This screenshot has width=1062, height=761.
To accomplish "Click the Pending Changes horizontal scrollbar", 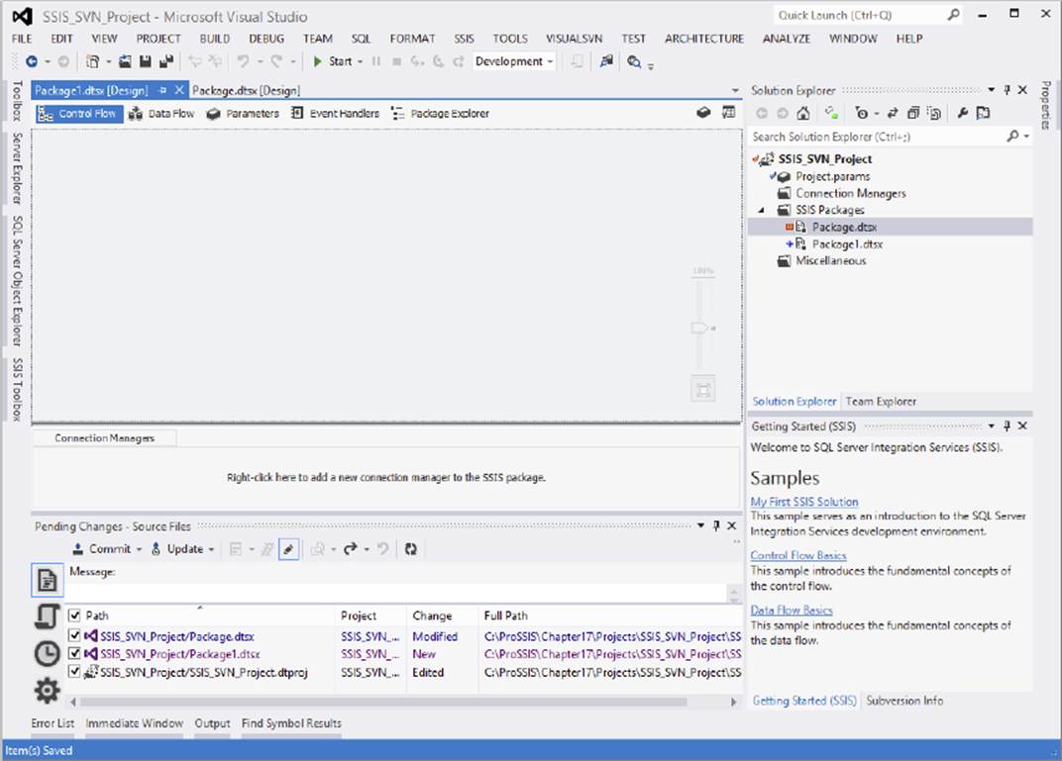I will [x=383, y=703].
